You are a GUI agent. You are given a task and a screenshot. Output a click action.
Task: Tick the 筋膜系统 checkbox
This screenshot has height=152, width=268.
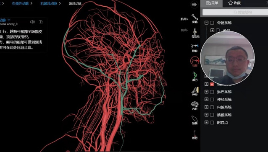pos(212,115)
